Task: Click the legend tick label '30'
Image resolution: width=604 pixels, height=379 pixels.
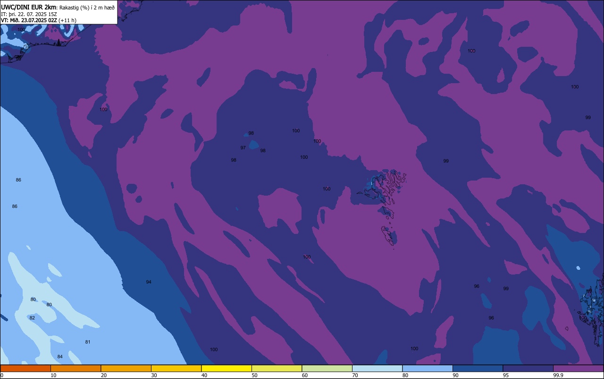Action: (154, 375)
